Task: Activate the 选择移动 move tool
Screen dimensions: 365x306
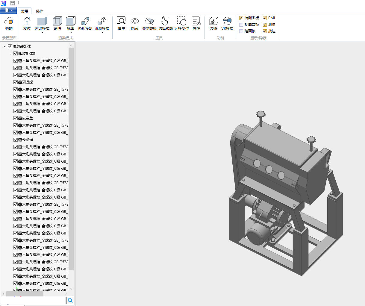Action: click(165, 23)
